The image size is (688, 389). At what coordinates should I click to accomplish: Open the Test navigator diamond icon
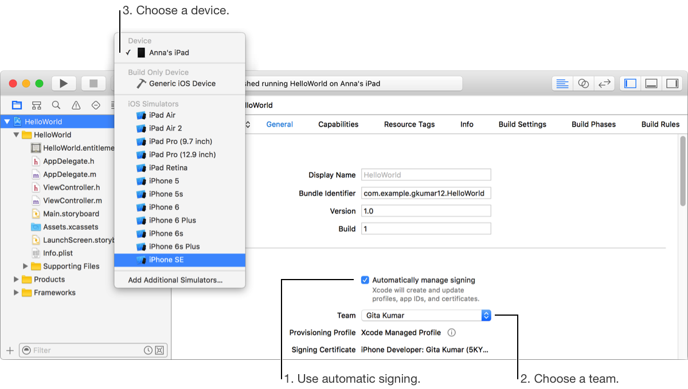(x=96, y=105)
